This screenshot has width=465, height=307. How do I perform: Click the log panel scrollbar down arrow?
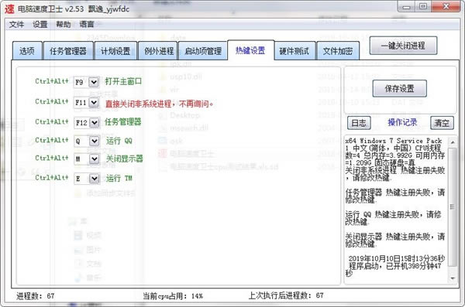pyautogui.click(x=453, y=278)
